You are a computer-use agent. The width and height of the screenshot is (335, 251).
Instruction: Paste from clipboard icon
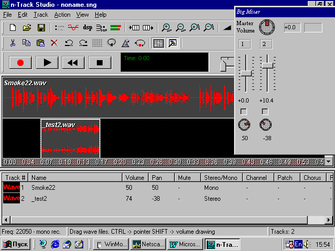tap(40, 43)
